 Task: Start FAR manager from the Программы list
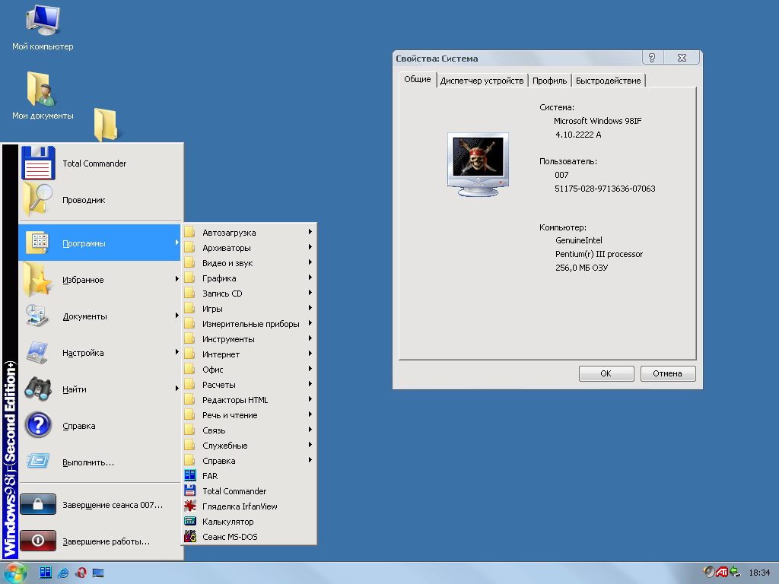tap(210, 476)
